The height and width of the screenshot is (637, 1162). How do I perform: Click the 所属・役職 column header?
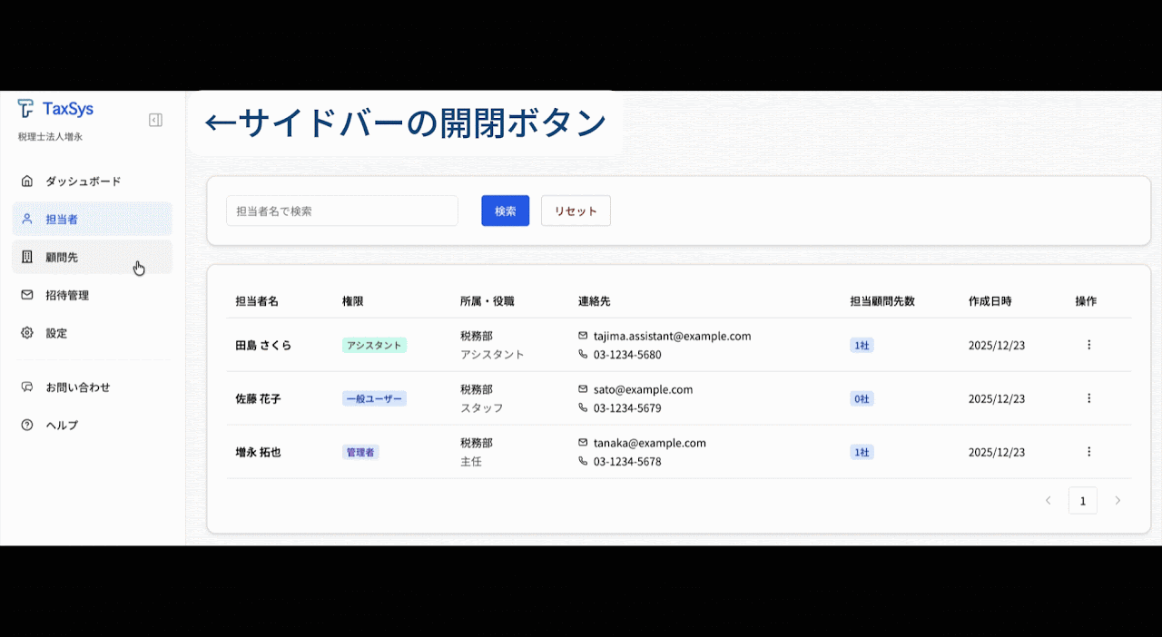click(x=487, y=301)
